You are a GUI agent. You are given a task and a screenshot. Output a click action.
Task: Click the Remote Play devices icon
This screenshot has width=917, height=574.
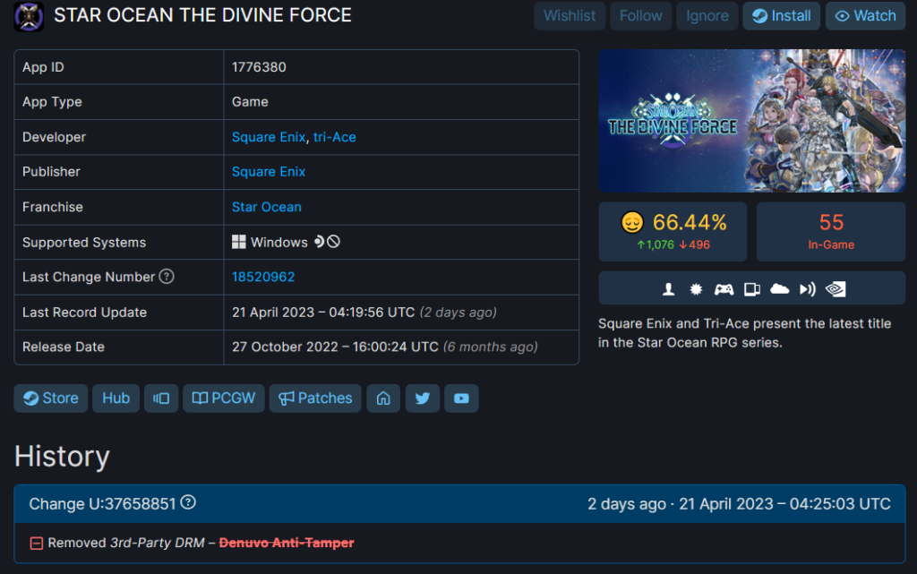coord(752,288)
